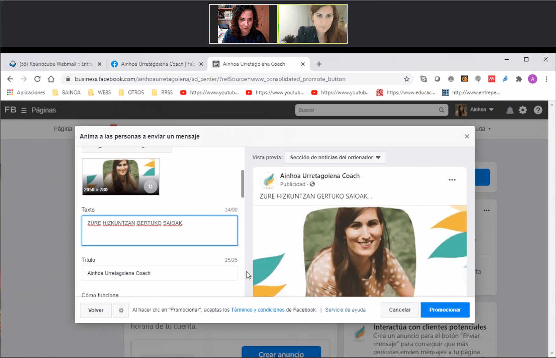This screenshot has height=358, width=556.
Task: Click the right video participant thumbnail
Action: [x=313, y=24]
